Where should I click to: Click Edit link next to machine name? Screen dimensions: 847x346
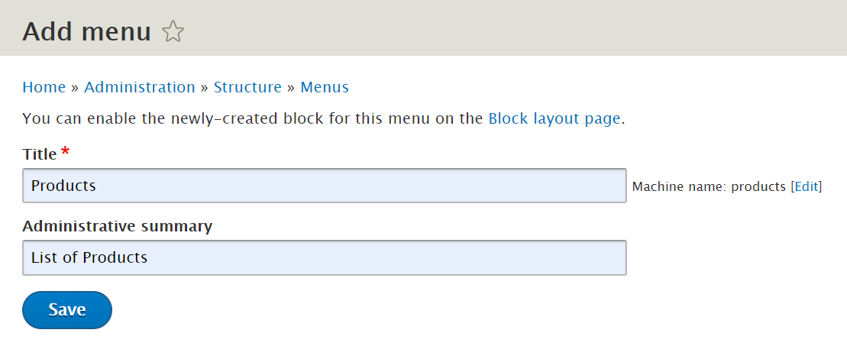[806, 186]
